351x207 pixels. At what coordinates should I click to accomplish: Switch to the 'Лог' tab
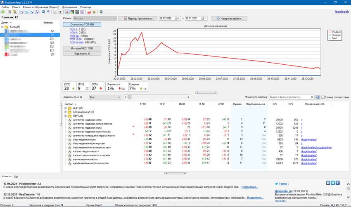(16, 176)
